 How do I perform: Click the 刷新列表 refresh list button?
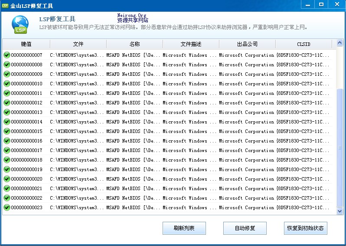click(x=184, y=228)
